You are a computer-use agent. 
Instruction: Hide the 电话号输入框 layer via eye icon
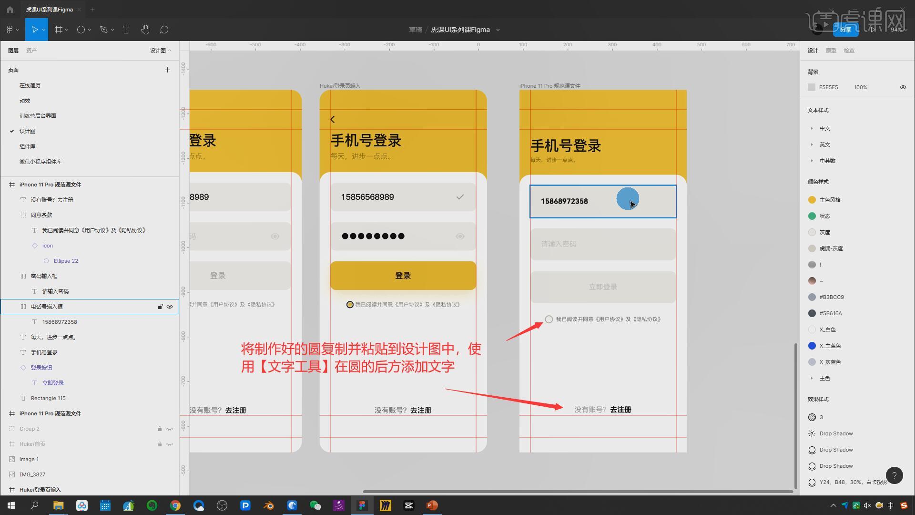[x=170, y=307]
